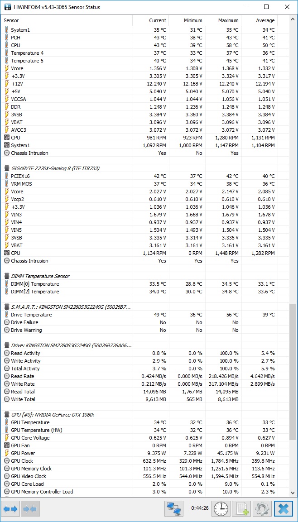This screenshot has width=298, height=522.
Task: Select the Drive Temperature row
Action: pyautogui.click(x=139, y=315)
